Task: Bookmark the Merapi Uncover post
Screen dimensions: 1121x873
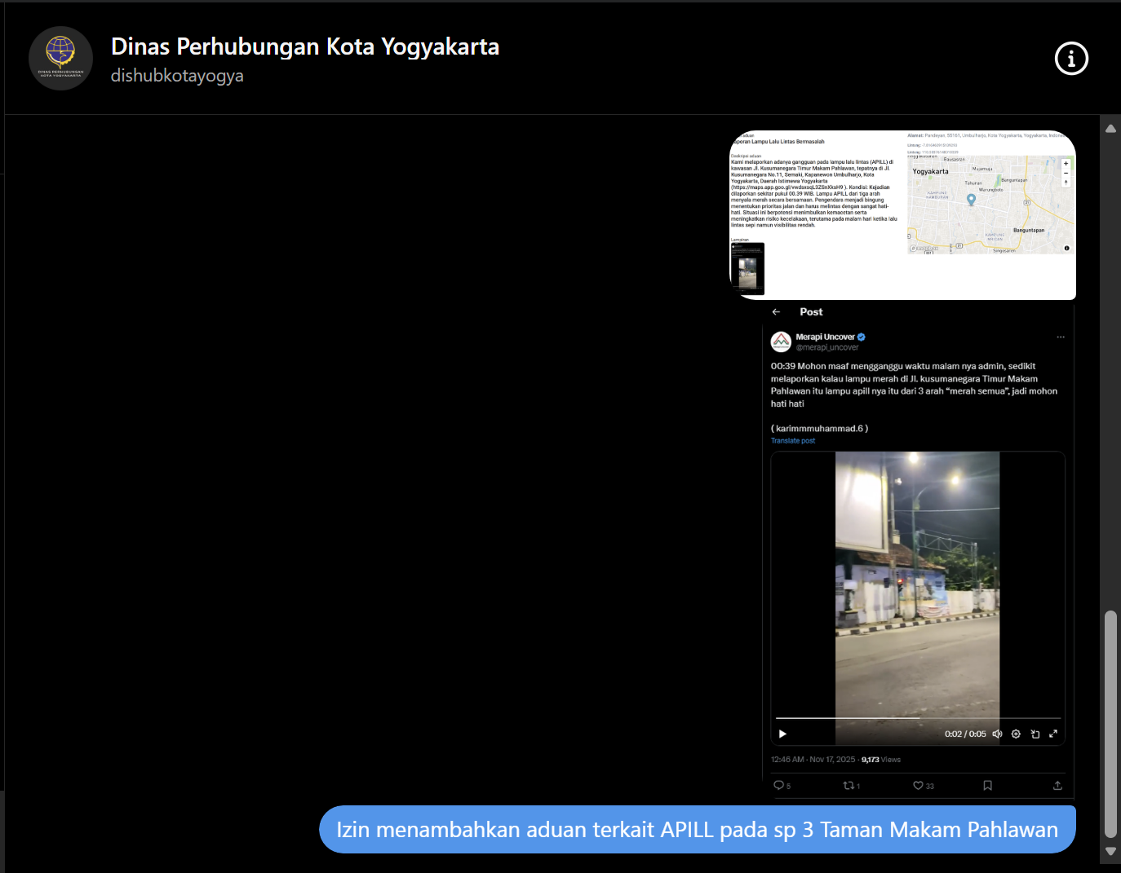Action: point(987,785)
